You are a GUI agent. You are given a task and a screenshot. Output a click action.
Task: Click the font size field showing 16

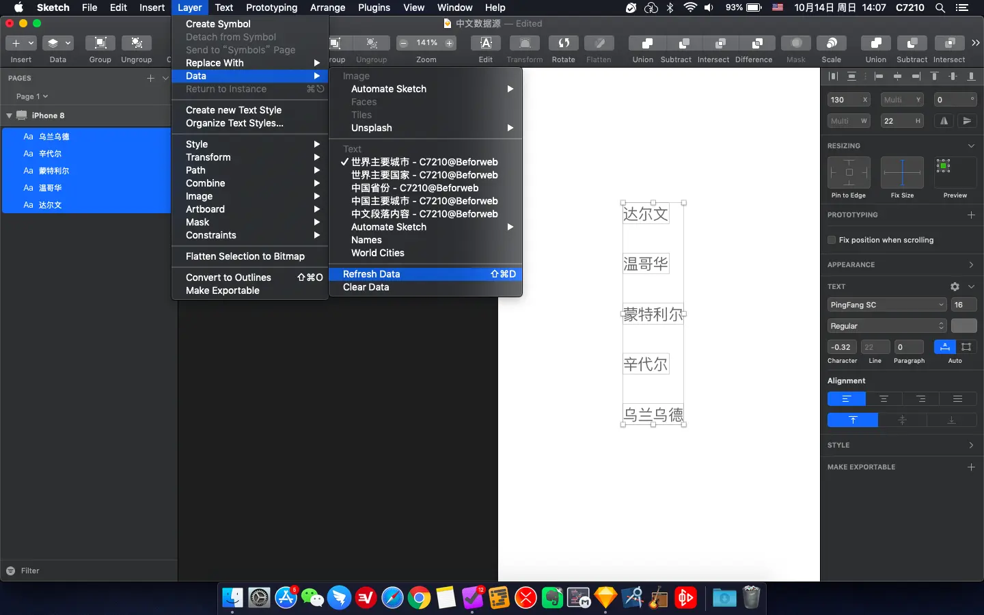click(964, 305)
